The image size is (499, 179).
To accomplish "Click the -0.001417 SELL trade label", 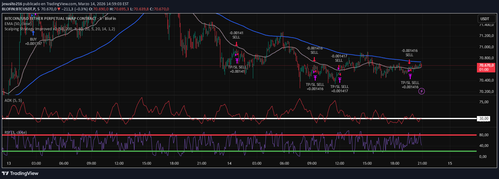I will coord(339,58).
